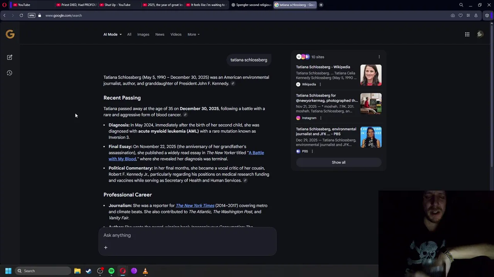
Task: Click the plus attach button in the Ask box
Action: pos(105,247)
